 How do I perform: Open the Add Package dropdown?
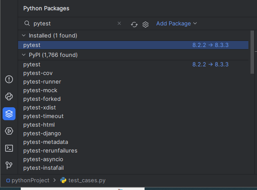click(176, 23)
